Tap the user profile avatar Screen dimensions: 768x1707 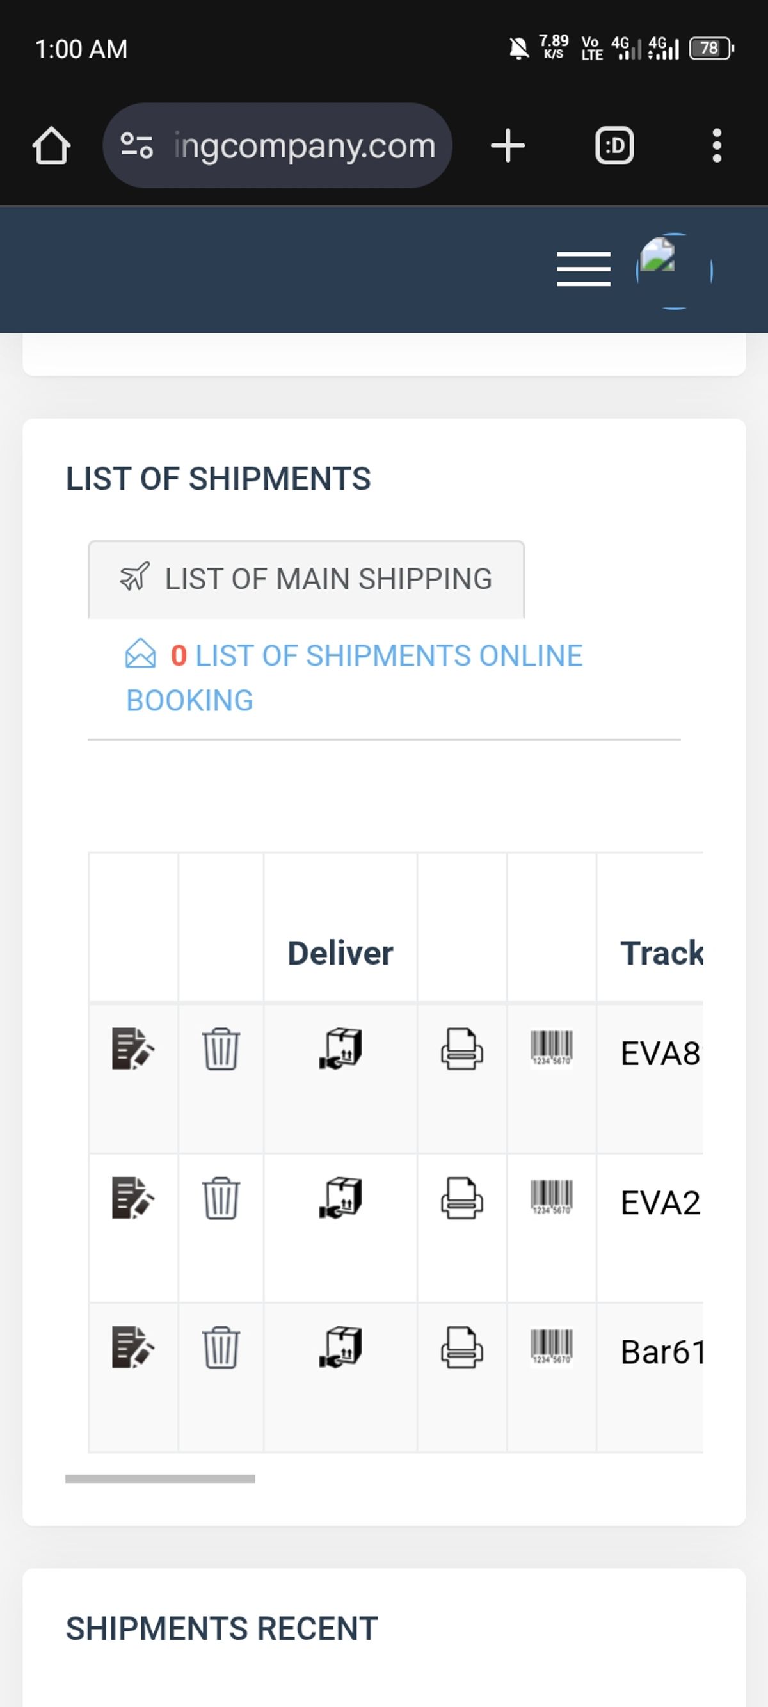click(x=673, y=270)
